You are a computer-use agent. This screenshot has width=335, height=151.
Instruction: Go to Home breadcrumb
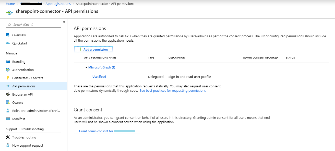point(10,4)
